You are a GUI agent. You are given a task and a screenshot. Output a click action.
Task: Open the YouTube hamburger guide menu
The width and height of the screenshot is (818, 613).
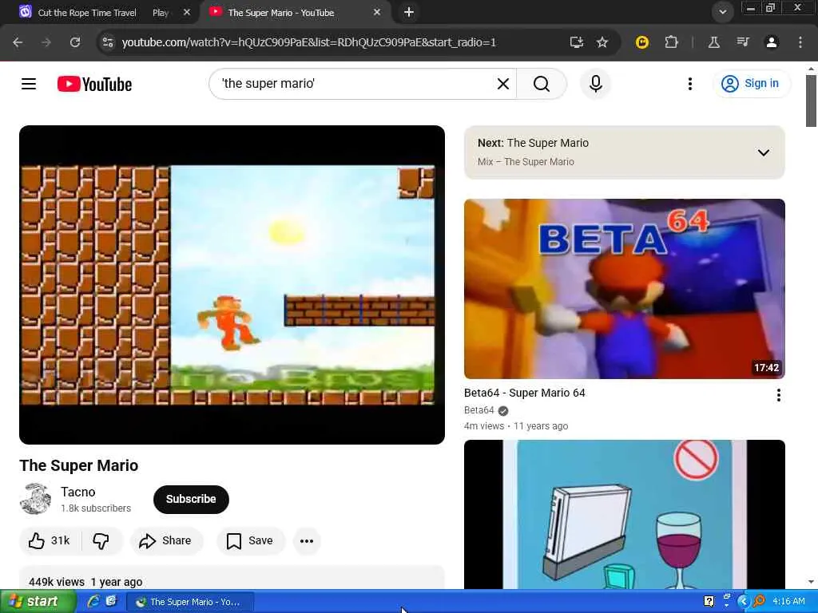pyautogui.click(x=29, y=83)
